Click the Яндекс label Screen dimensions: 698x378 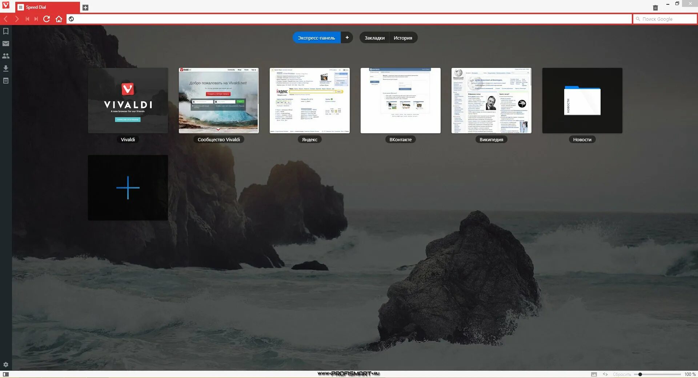click(x=310, y=139)
